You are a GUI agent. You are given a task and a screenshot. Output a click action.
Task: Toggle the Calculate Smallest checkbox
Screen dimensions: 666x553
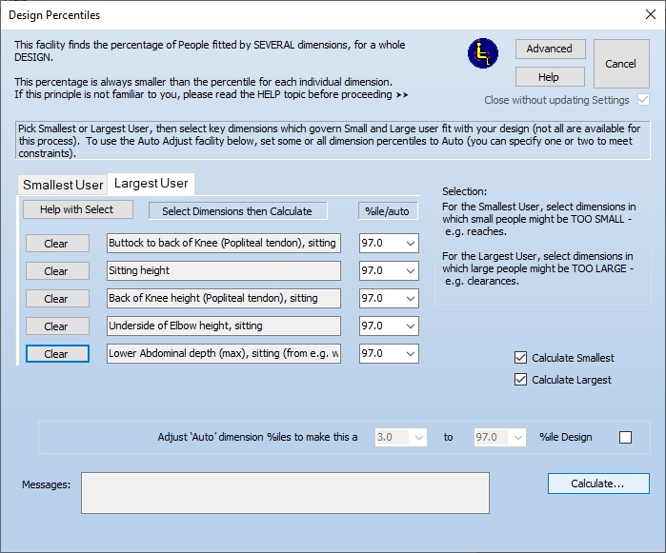pos(520,358)
